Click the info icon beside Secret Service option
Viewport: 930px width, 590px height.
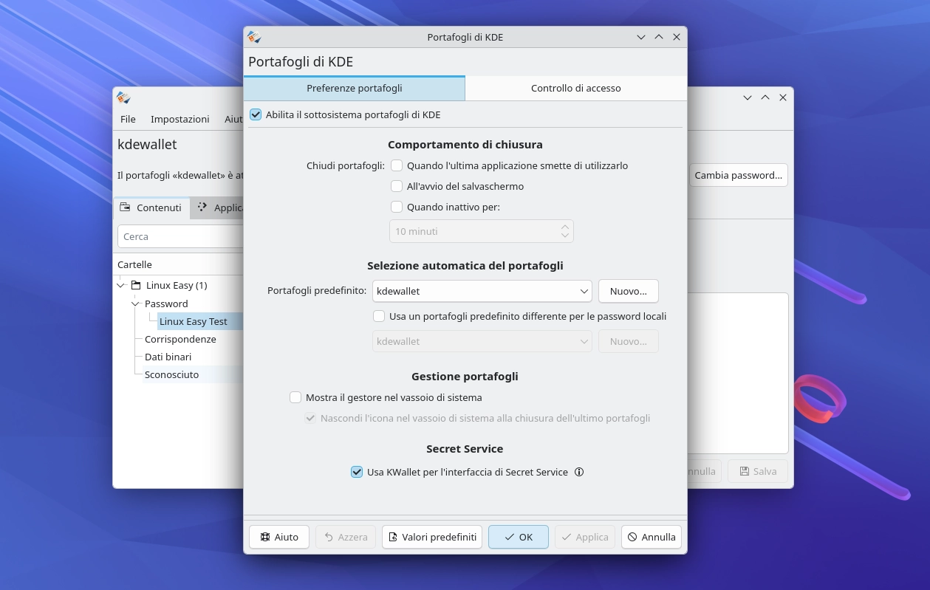(x=579, y=472)
